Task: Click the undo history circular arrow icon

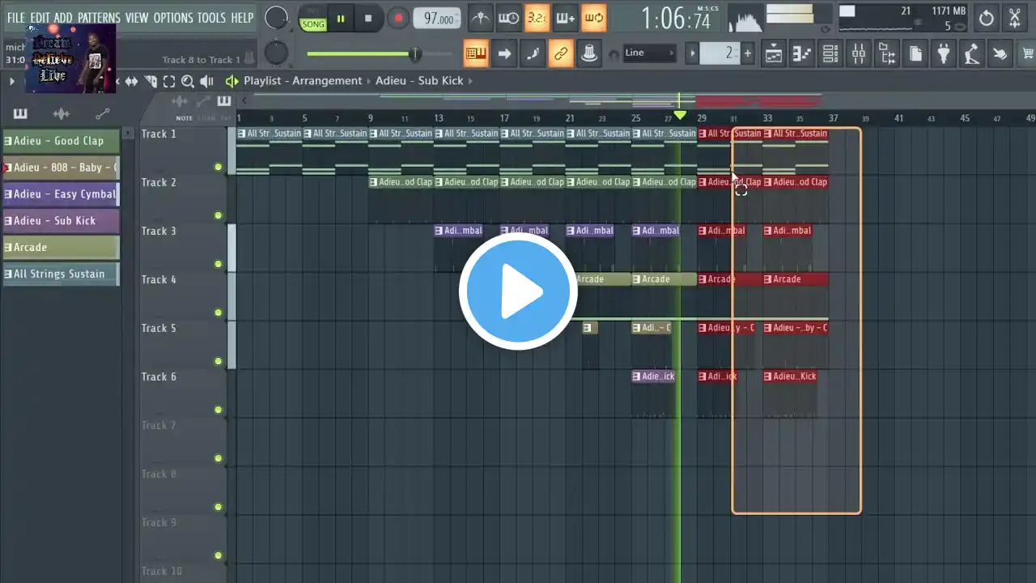Action: tap(986, 18)
